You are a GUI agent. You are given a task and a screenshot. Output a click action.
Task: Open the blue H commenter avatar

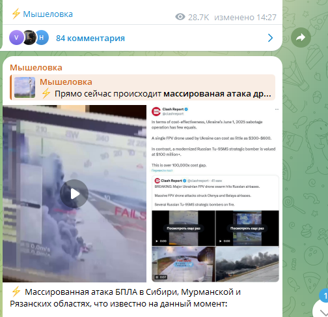tap(42, 38)
